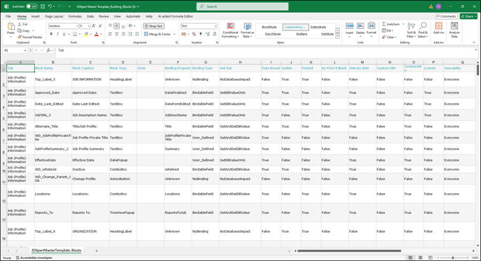The height and width of the screenshot is (261, 481).
Task: Open Find & Select magnifier
Action: pyautogui.click(x=423, y=26)
